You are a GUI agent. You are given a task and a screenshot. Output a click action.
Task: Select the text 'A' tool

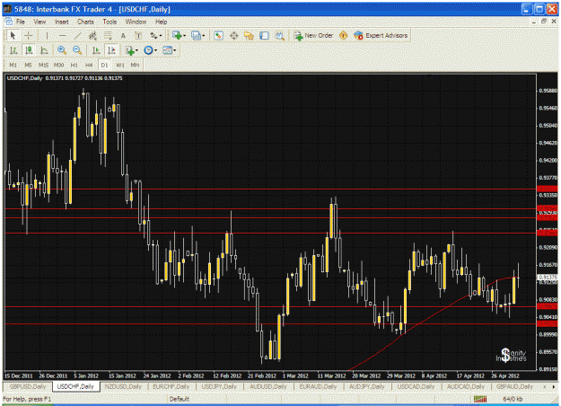coord(123,35)
